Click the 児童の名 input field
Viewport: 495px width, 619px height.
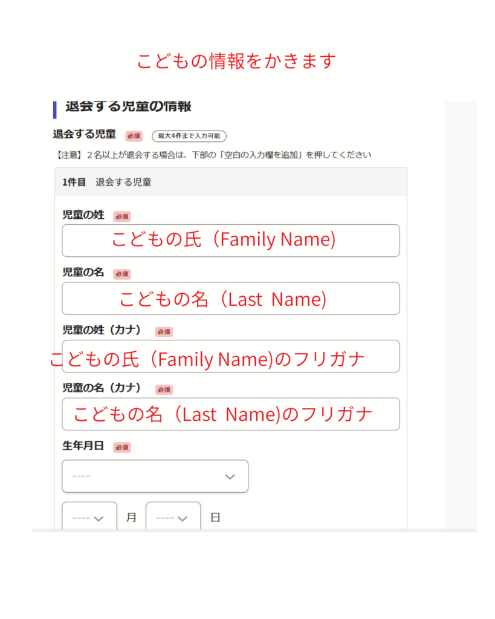pos(230,298)
